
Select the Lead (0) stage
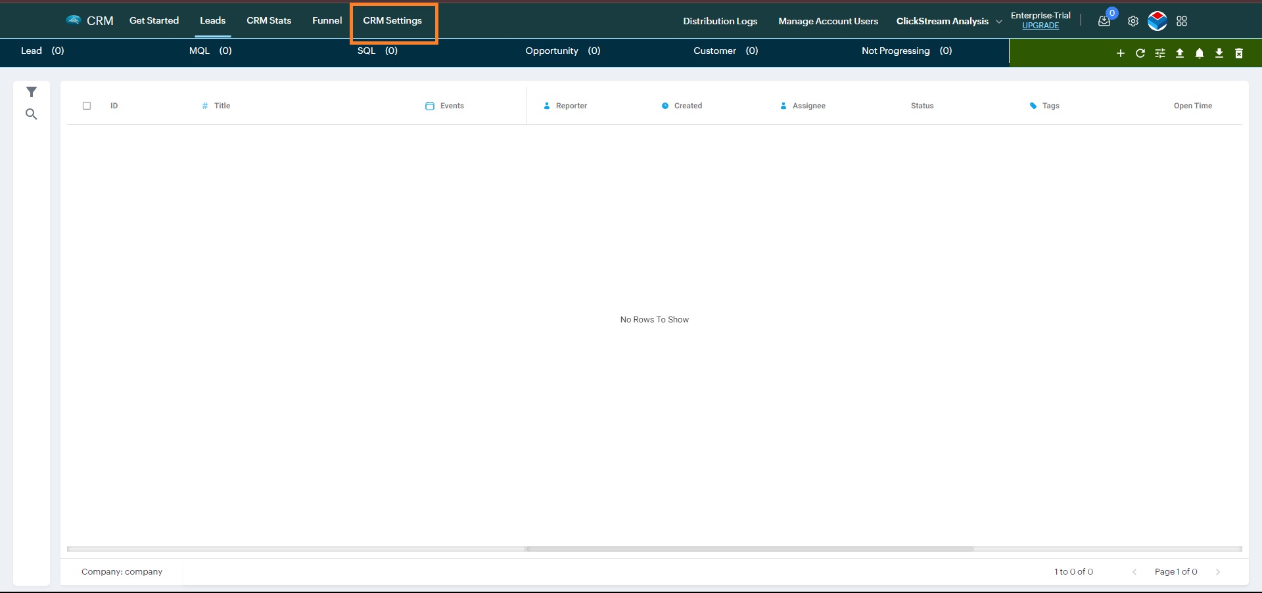(43, 51)
